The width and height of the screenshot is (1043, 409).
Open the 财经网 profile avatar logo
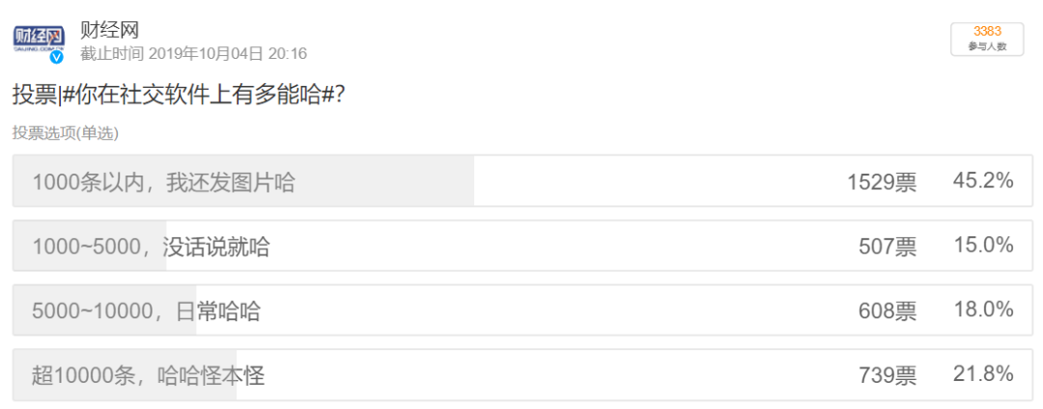(40, 40)
